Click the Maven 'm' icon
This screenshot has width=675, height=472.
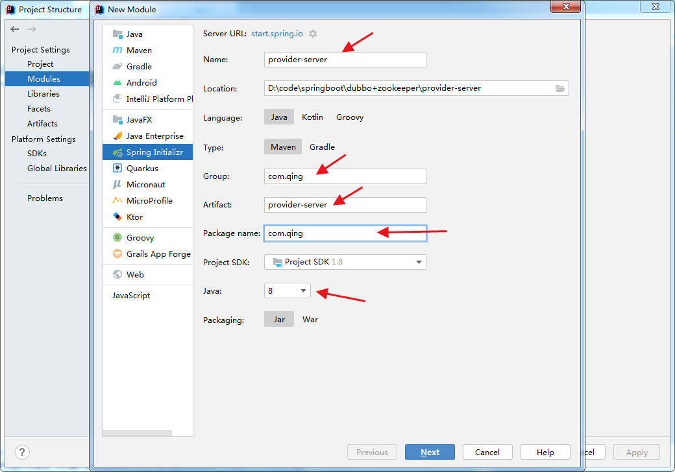pos(117,51)
